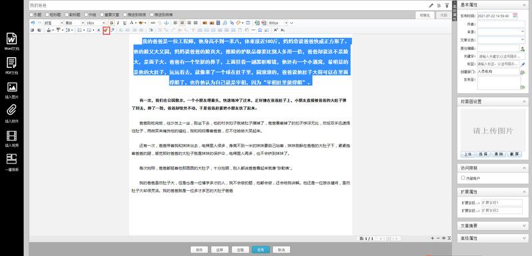Click the 一键排版 layout icon
Screen dimensions: 532x256
(12, 159)
